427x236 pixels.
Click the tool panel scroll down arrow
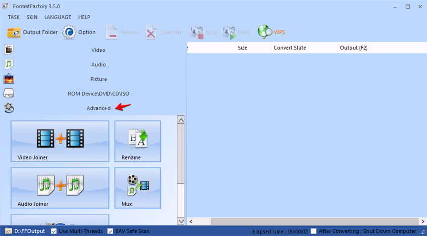click(x=181, y=221)
